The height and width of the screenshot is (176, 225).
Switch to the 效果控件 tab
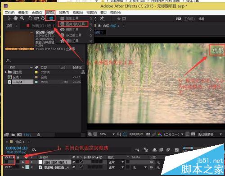click(x=41, y=26)
